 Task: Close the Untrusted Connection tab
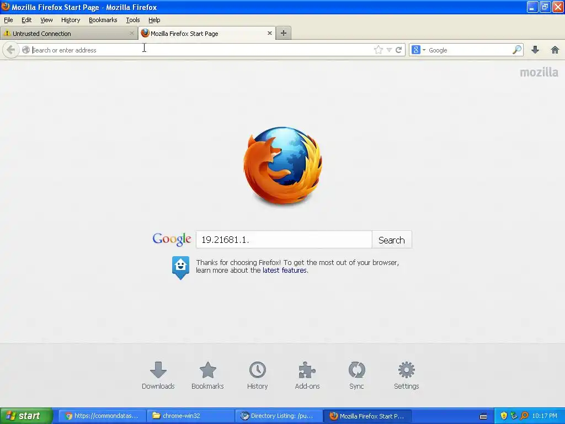pos(131,33)
